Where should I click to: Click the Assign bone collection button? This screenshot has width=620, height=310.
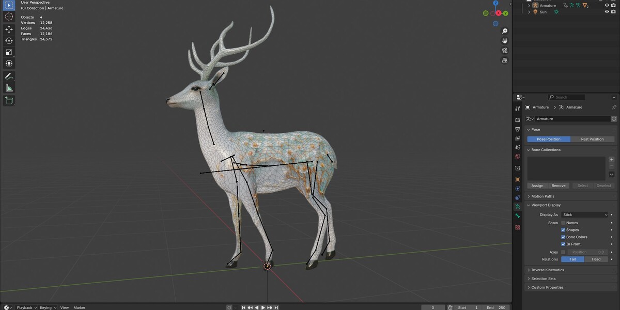click(537, 185)
